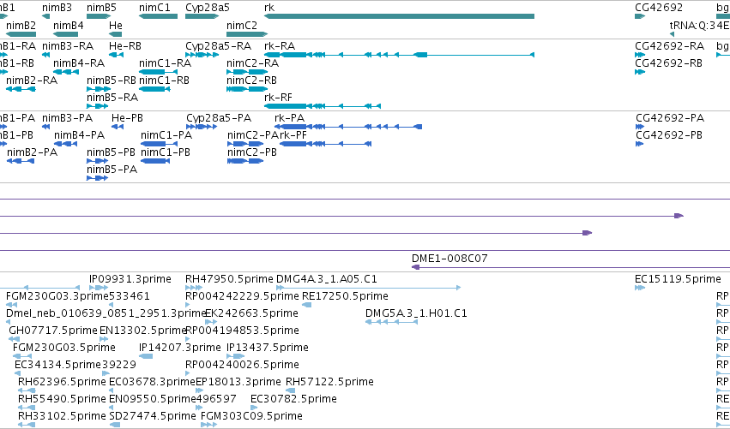
Task: Select the nimC2 gene label
Action: (242, 26)
